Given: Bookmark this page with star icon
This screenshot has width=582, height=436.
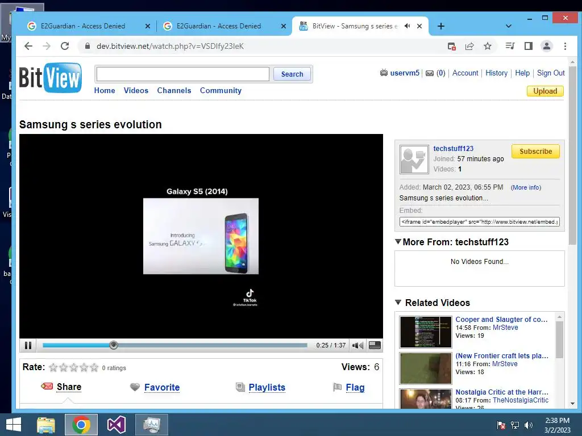Looking at the screenshot, I should (488, 46).
